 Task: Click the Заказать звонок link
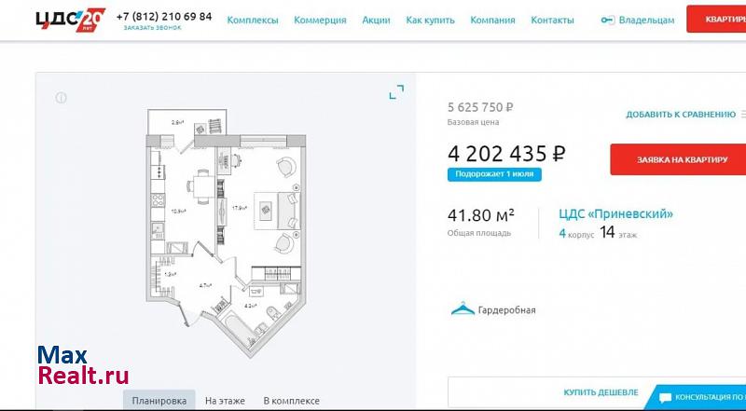tap(152, 28)
